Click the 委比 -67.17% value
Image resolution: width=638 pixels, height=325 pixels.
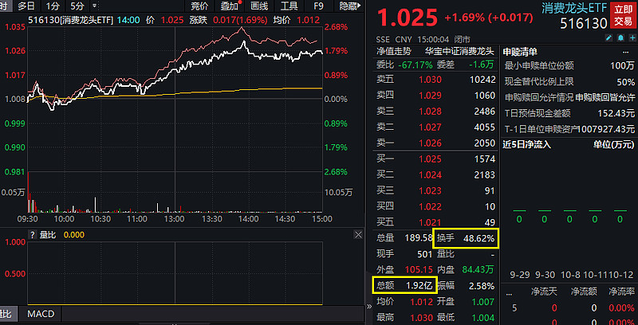(x=415, y=65)
